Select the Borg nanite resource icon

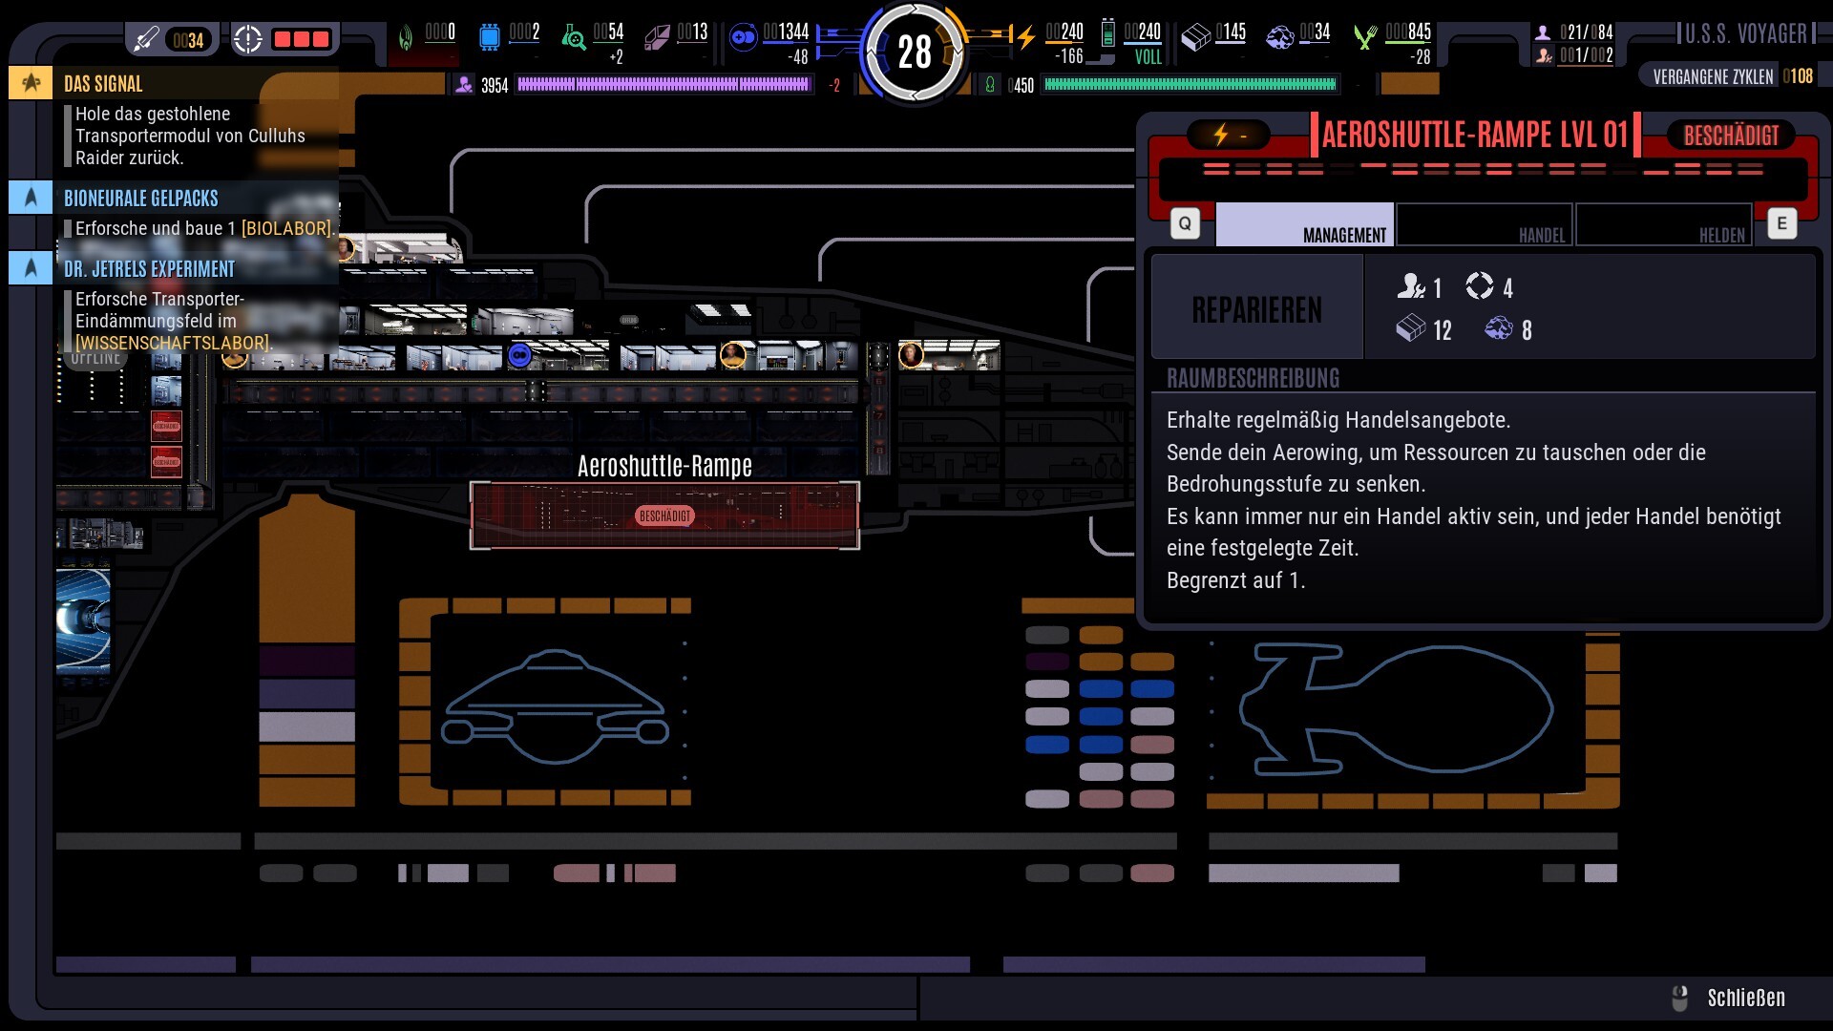[x=406, y=37]
